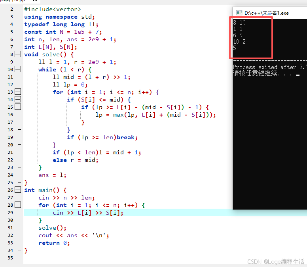
Task: Click console input line '1 1'
Action: click(x=238, y=29)
